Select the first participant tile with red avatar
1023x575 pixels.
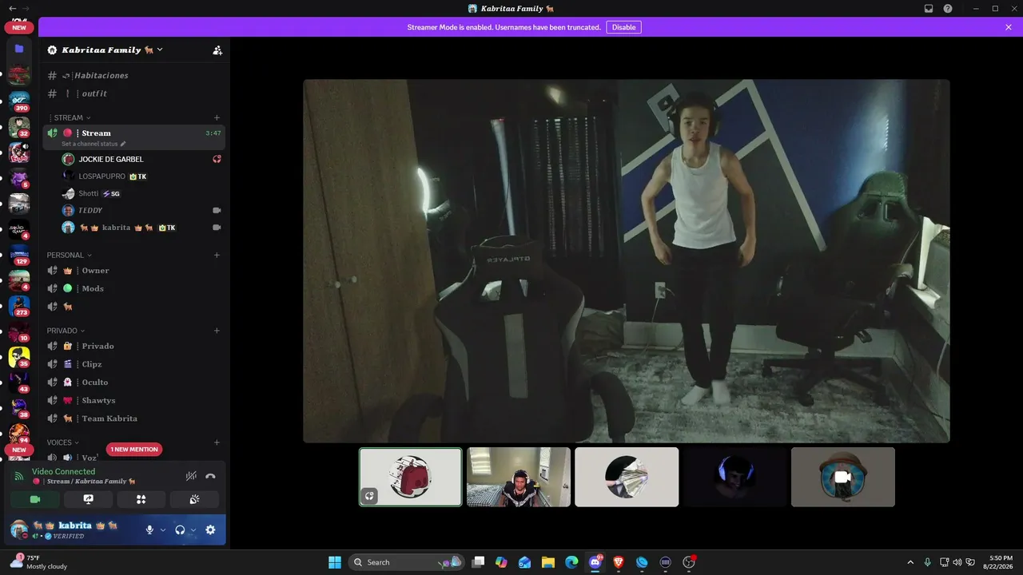click(411, 477)
